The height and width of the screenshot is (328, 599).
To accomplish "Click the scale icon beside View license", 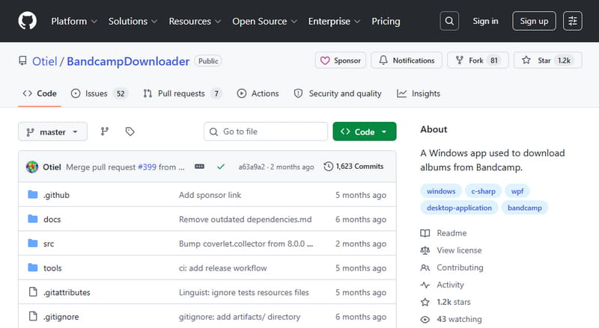I will [x=425, y=250].
